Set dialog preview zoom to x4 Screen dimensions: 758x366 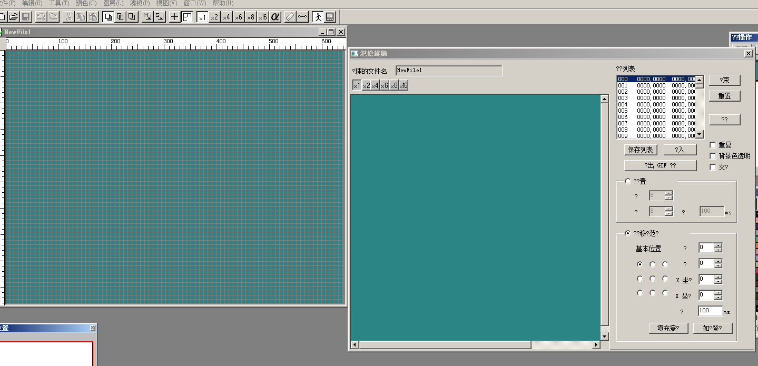point(375,86)
